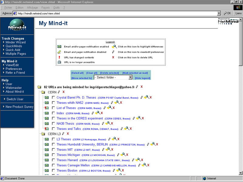Click Mark selected as read
This screenshot has height=182, width=243.
point(135,73)
